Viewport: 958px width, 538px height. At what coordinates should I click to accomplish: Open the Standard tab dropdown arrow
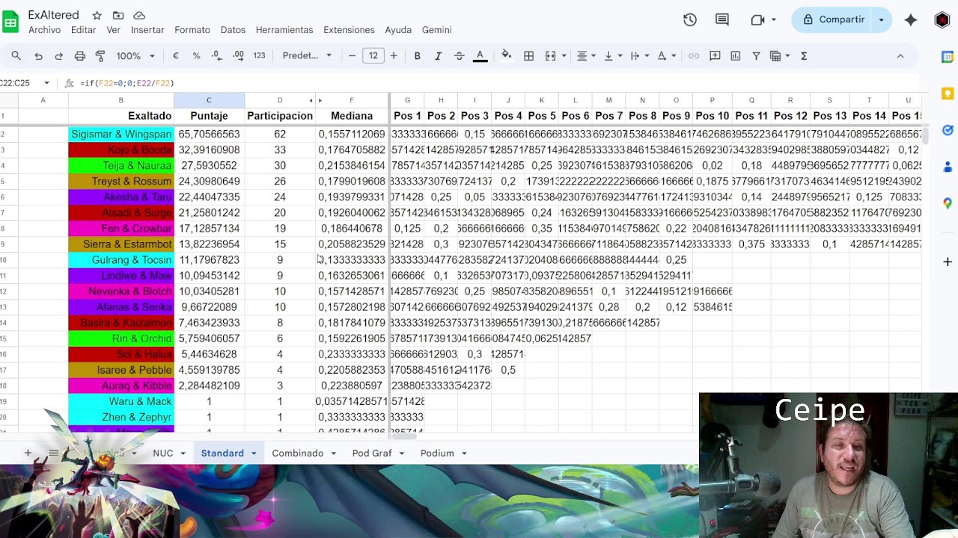(x=254, y=454)
